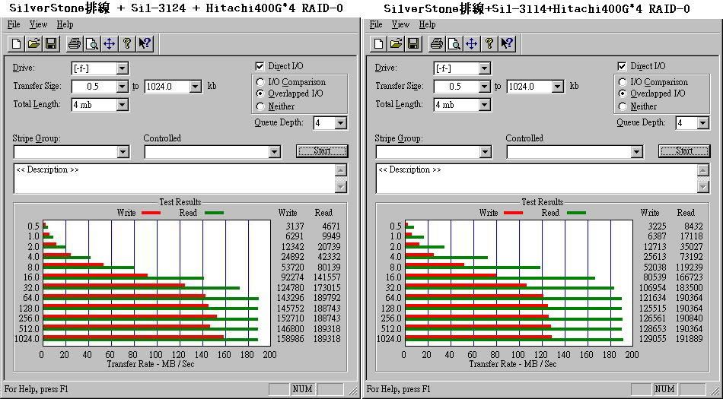The width and height of the screenshot is (723, 399).
Task: Click question mark About icon in right window
Action: tap(489, 44)
